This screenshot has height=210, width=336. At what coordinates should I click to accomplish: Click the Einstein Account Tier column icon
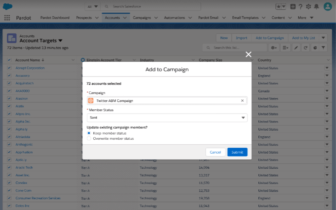[83, 60]
